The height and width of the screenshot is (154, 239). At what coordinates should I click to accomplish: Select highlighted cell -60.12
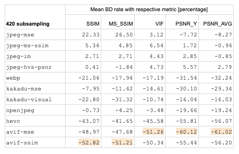pos(186,132)
